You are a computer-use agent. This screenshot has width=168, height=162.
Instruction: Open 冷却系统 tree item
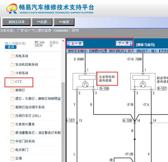22,73
